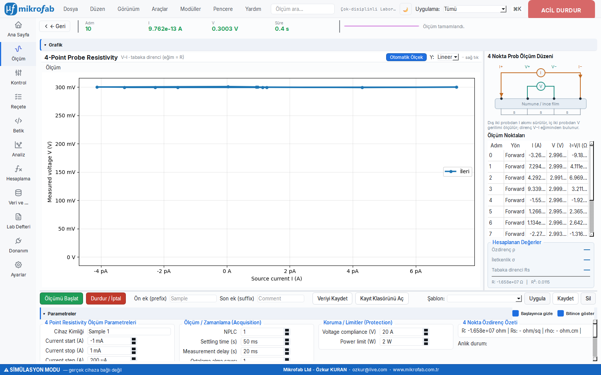Open the Hesaplama function icon

(x=18, y=169)
